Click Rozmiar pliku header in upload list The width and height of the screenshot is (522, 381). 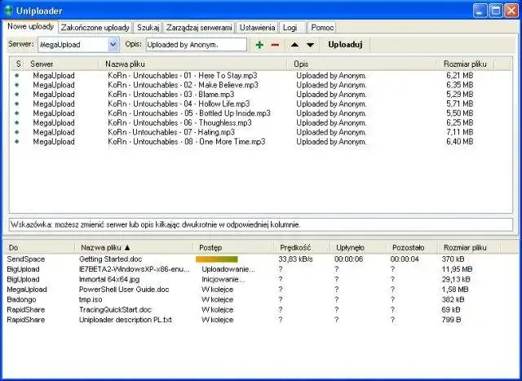(x=466, y=64)
